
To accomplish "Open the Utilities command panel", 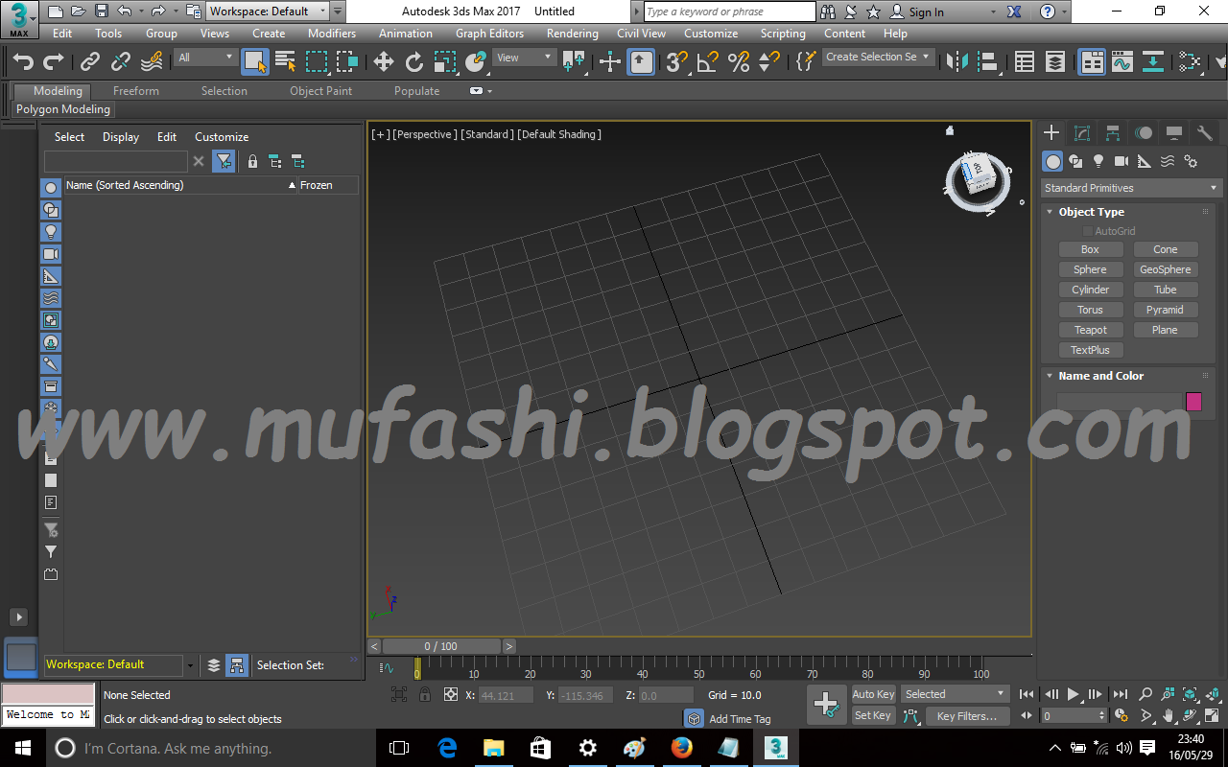I will [1205, 133].
